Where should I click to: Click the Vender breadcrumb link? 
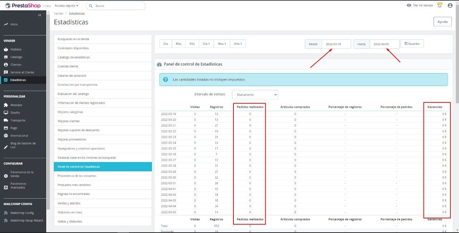pyautogui.click(x=58, y=14)
